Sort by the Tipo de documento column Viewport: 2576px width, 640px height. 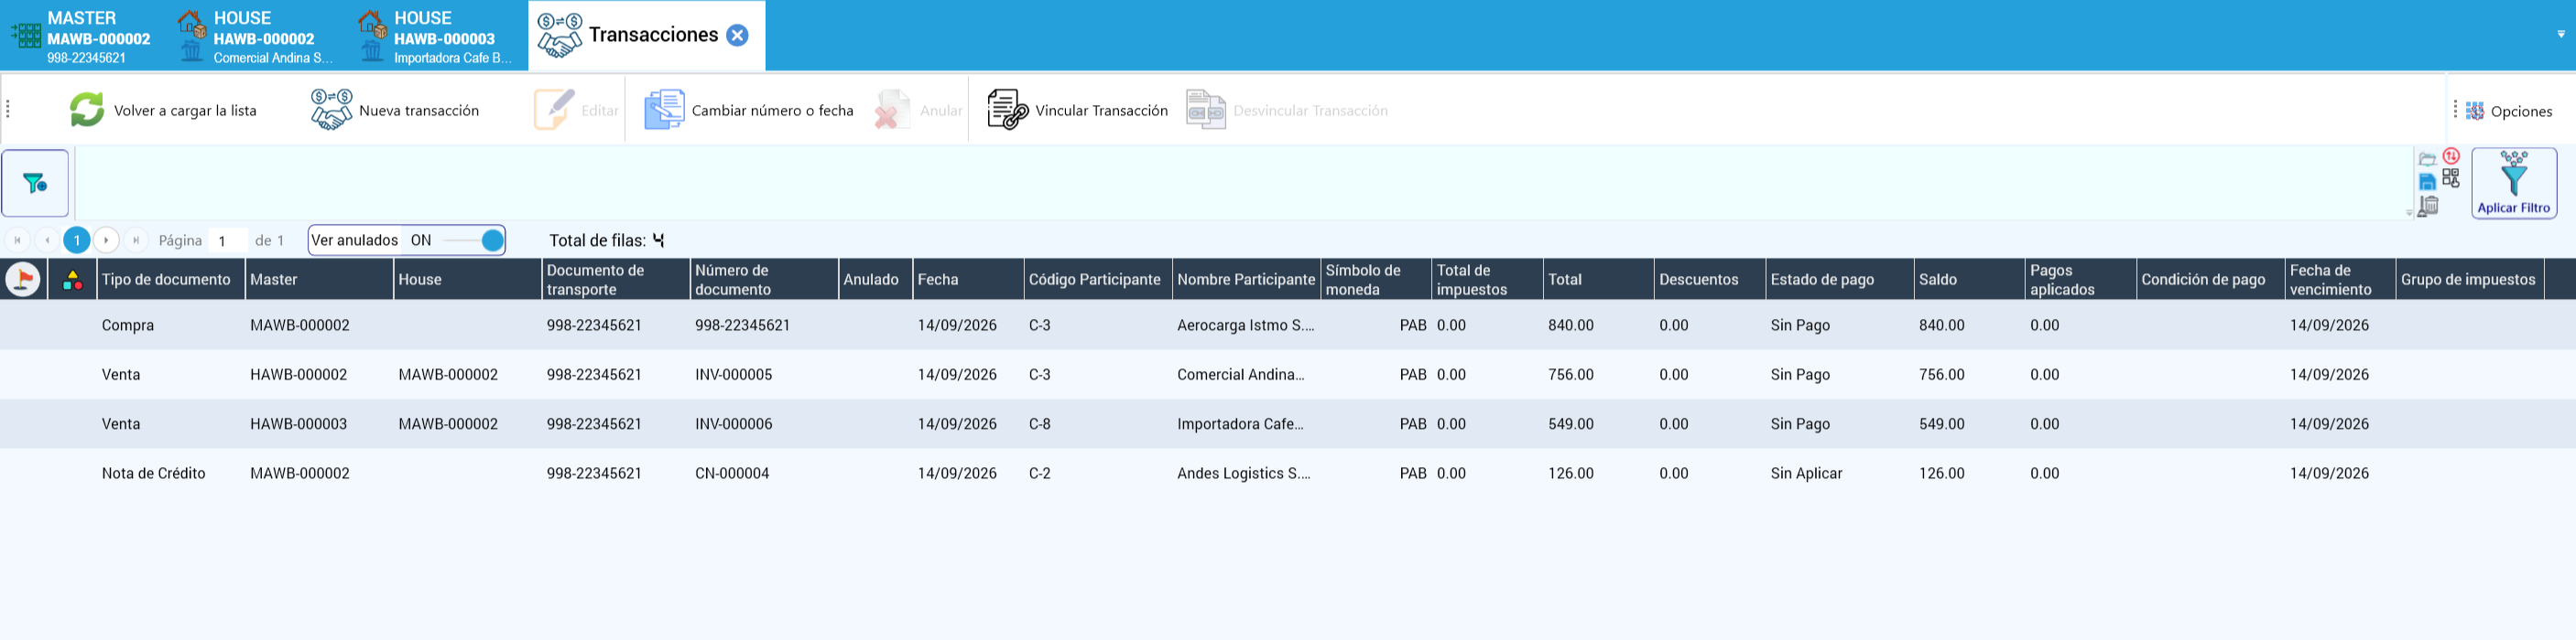click(x=171, y=280)
